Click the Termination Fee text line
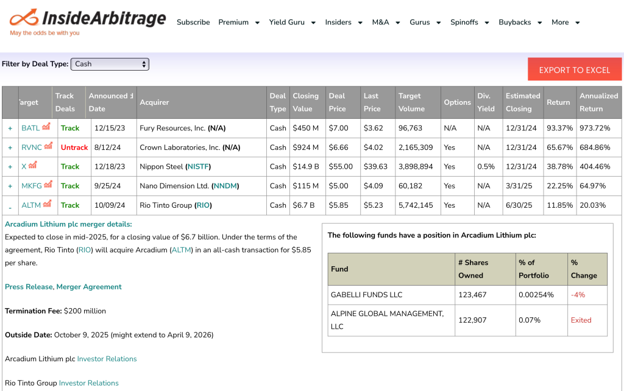This screenshot has width=624, height=391. click(x=55, y=311)
